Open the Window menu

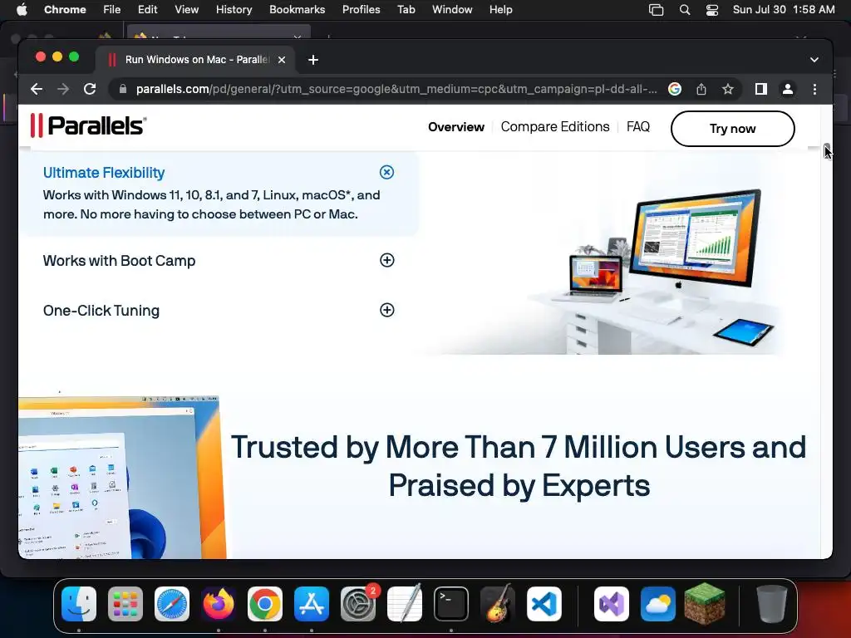pos(452,10)
